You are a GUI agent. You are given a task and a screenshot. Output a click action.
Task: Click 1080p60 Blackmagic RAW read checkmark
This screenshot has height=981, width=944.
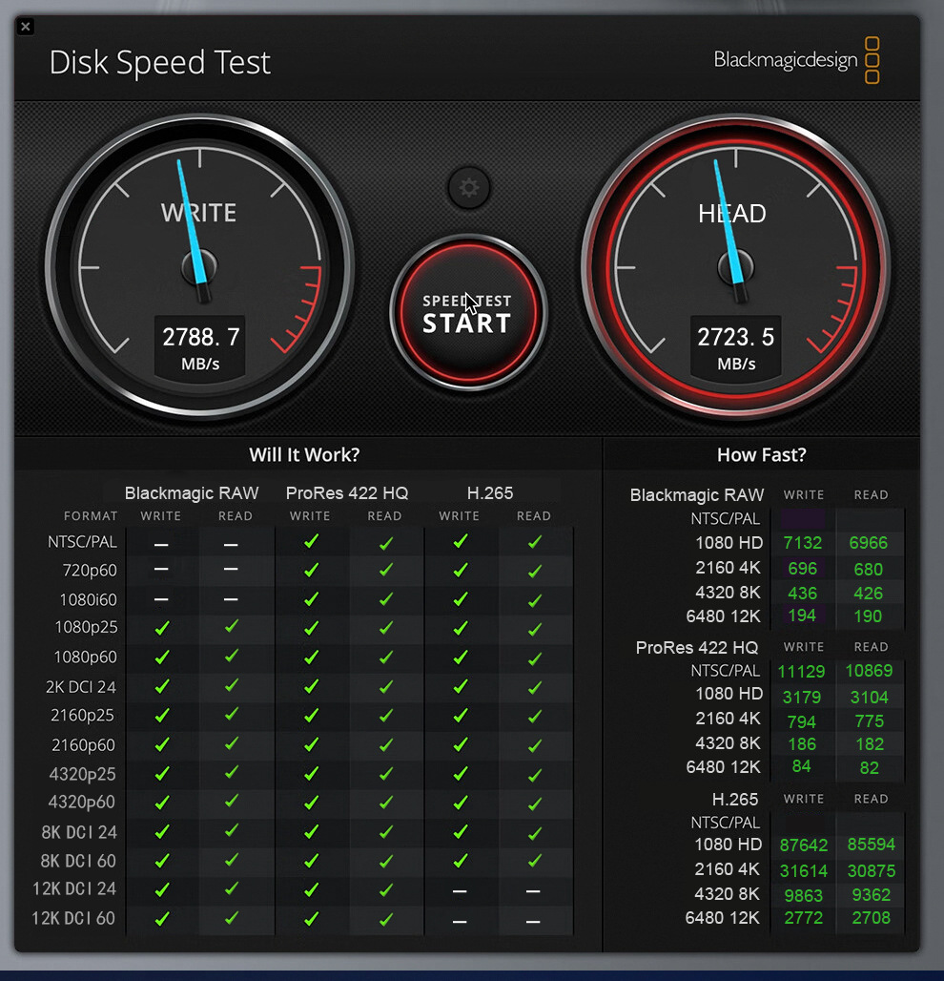(x=232, y=656)
